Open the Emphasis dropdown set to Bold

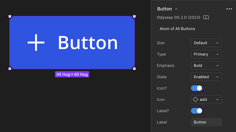point(206,65)
